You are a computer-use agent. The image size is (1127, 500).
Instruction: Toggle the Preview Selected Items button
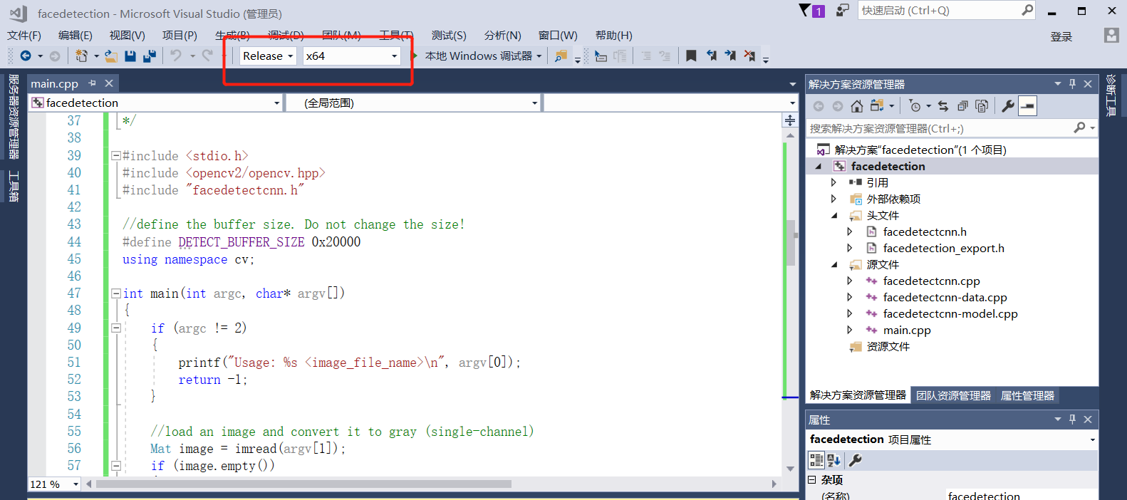[x=1027, y=106]
